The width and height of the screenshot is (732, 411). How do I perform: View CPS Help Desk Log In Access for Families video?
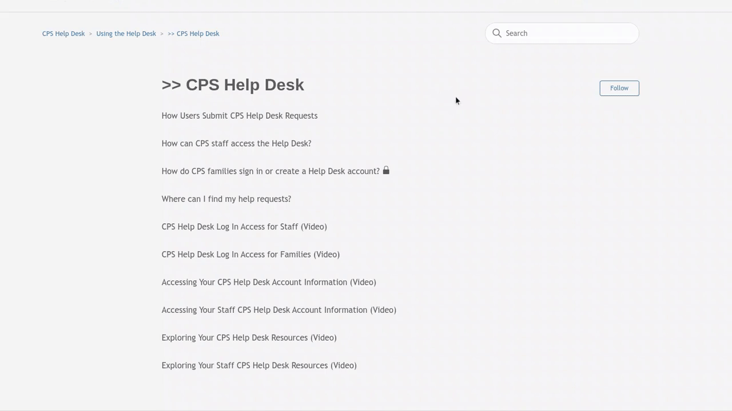pyautogui.click(x=250, y=255)
